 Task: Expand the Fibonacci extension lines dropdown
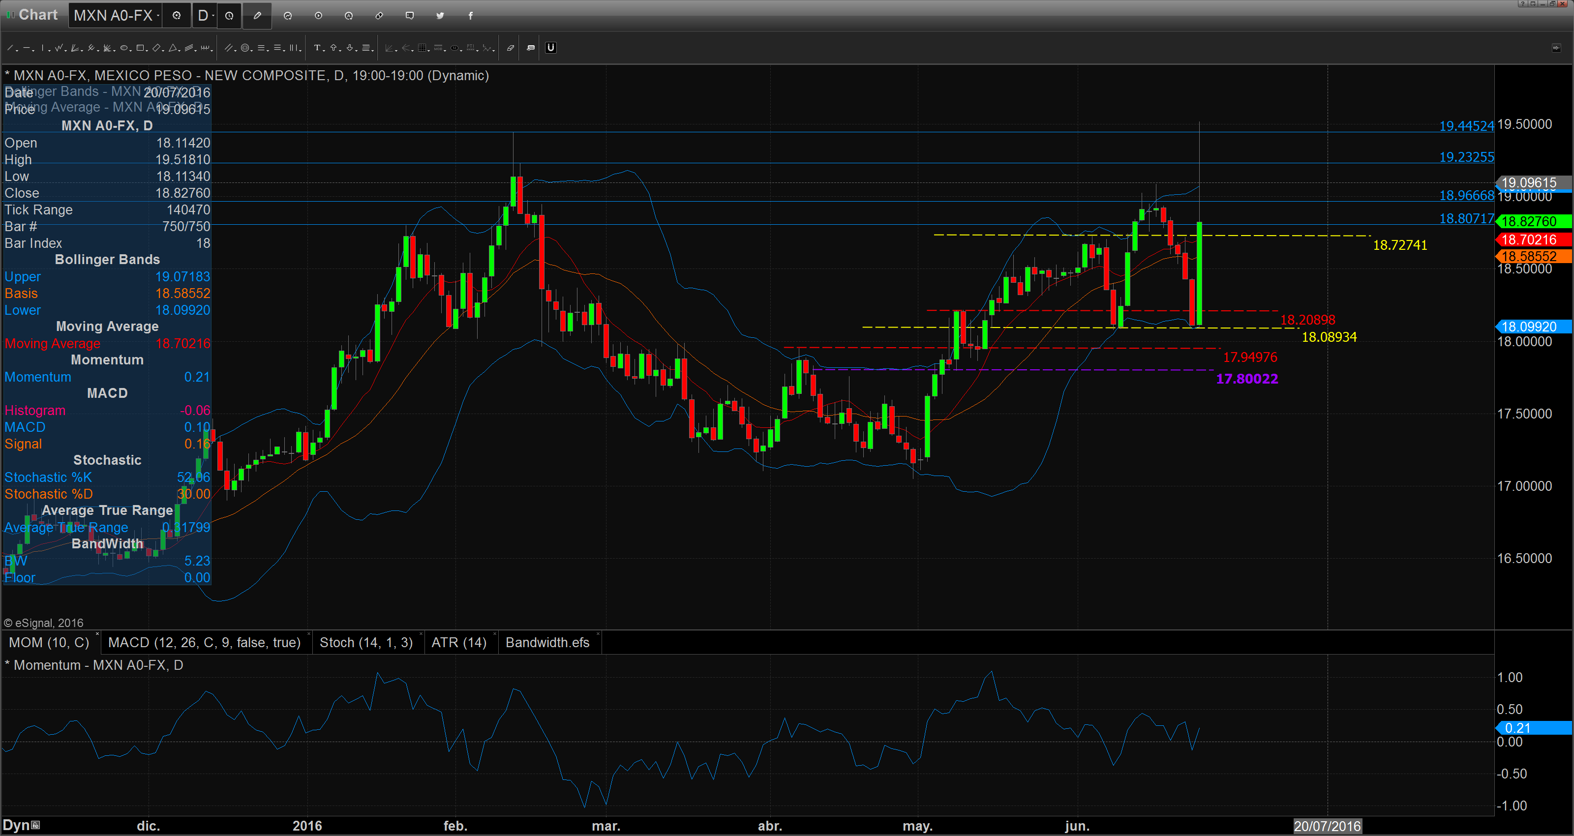point(284,51)
